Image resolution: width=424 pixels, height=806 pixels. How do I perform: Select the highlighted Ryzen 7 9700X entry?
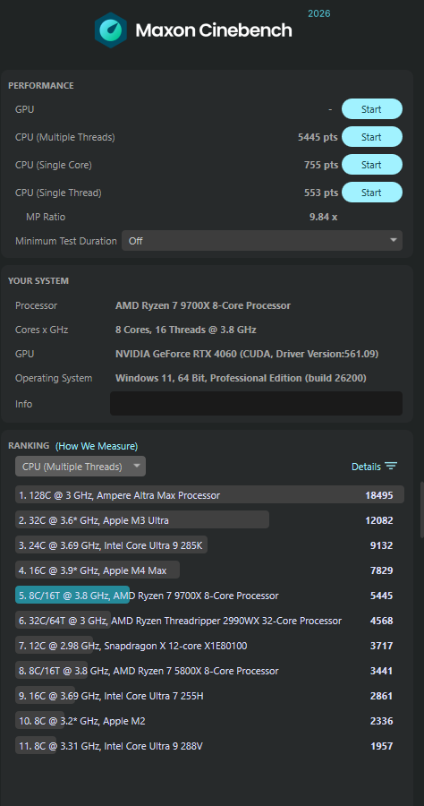[209, 596]
